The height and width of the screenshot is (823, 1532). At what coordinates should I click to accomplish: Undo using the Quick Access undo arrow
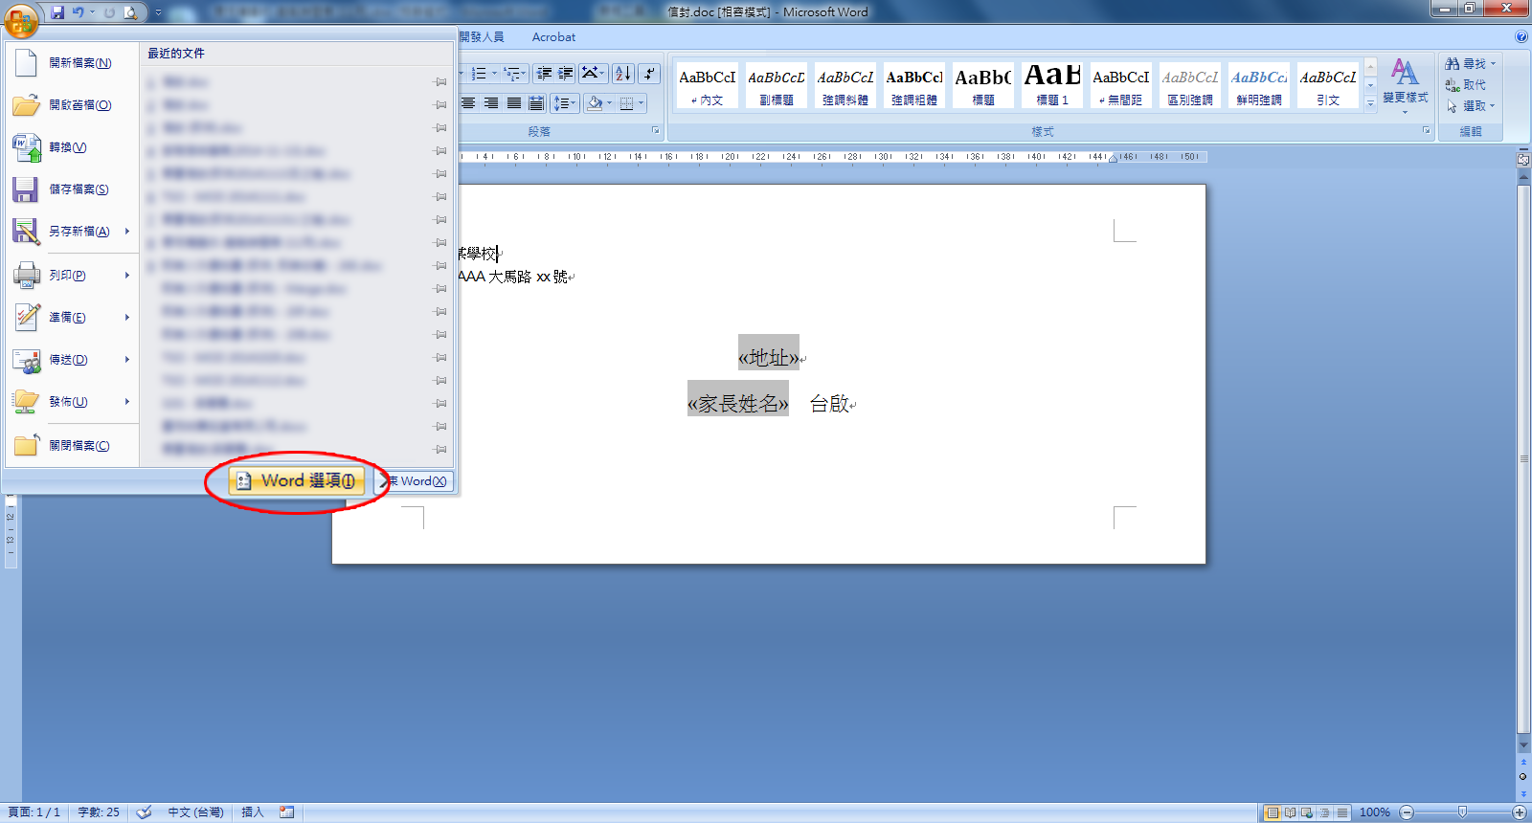(x=79, y=12)
